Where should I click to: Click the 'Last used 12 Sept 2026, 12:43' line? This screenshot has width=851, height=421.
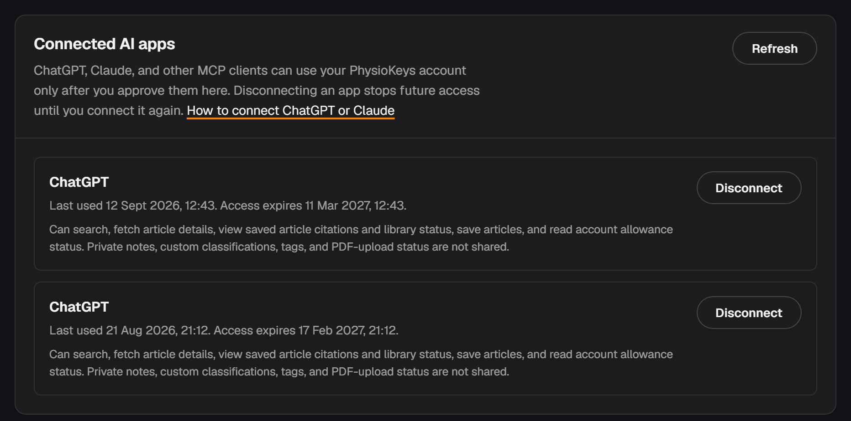click(228, 205)
